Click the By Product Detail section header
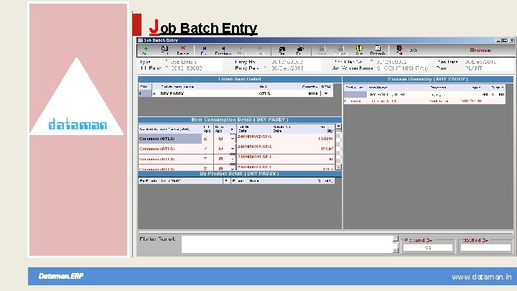 click(240, 174)
